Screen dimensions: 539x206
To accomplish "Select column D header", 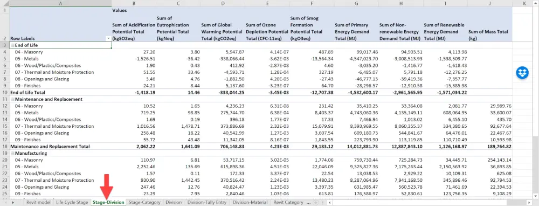I will [223, 3].
